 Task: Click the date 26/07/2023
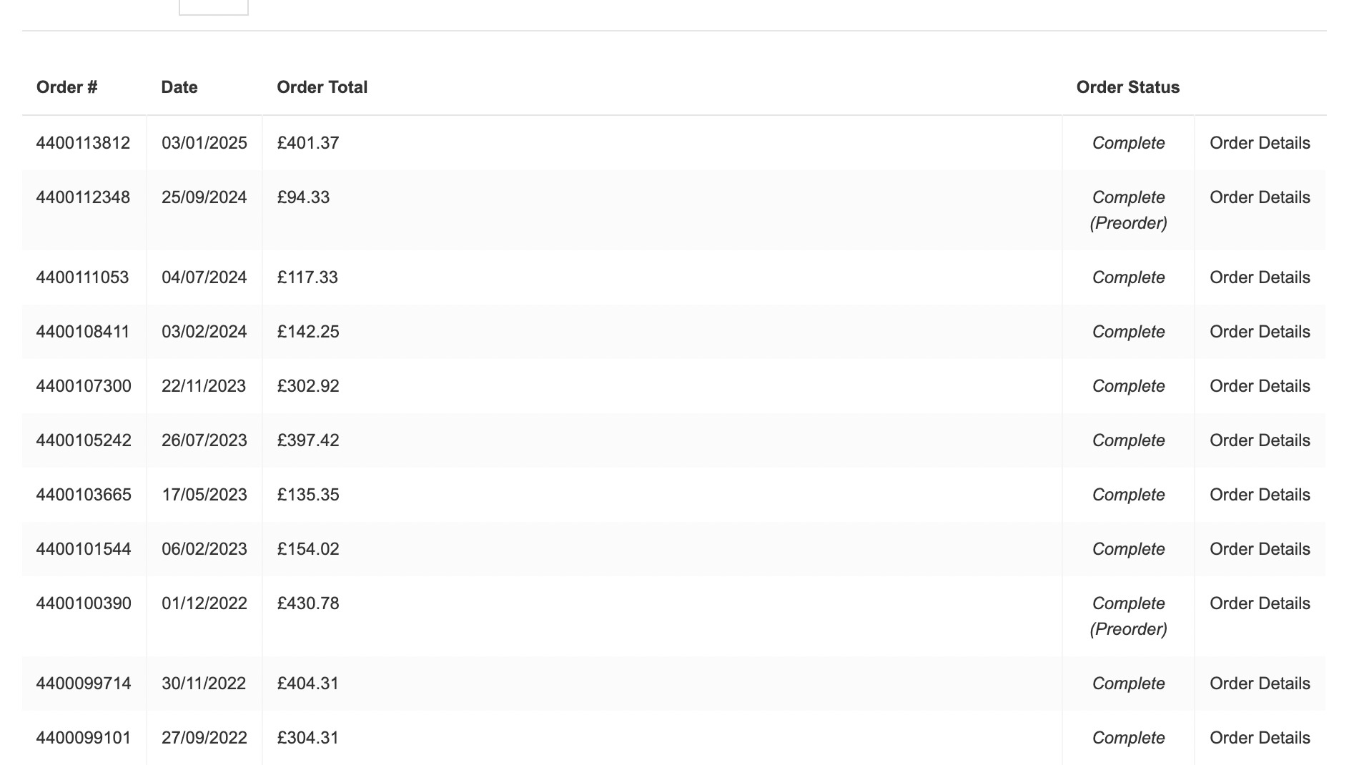[x=204, y=440]
